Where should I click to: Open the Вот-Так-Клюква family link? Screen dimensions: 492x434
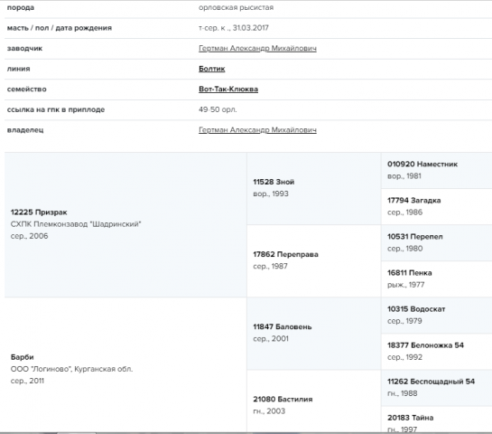click(x=228, y=90)
